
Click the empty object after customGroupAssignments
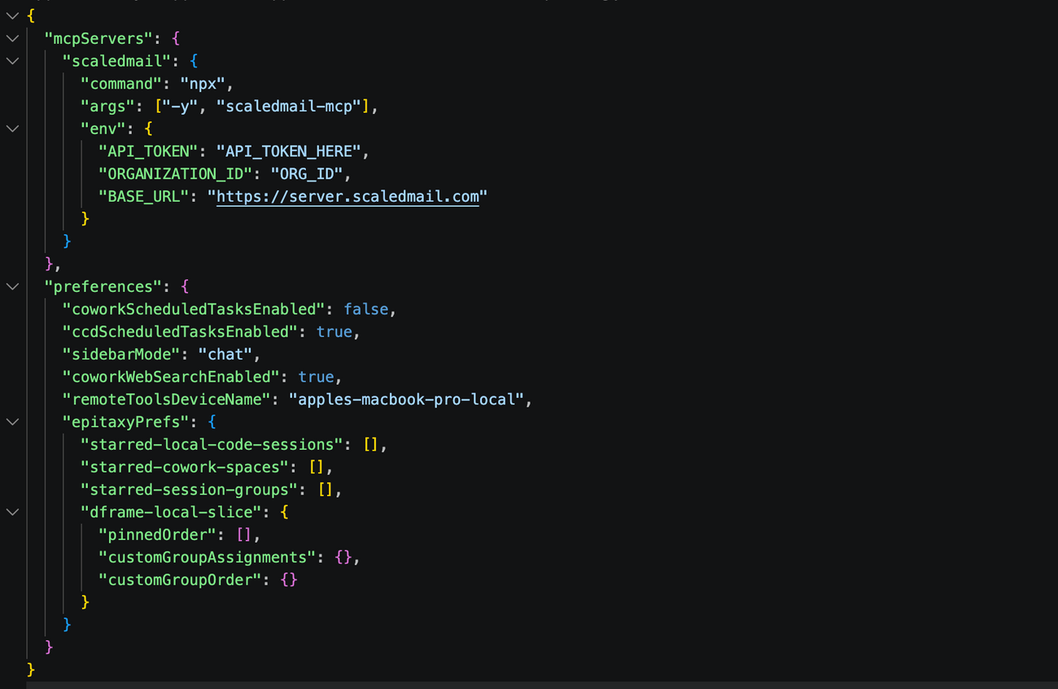click(x=343, y=558)
